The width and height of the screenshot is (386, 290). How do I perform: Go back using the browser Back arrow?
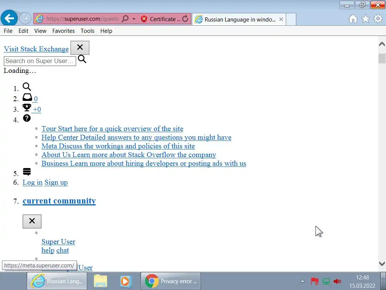[9, 18]
